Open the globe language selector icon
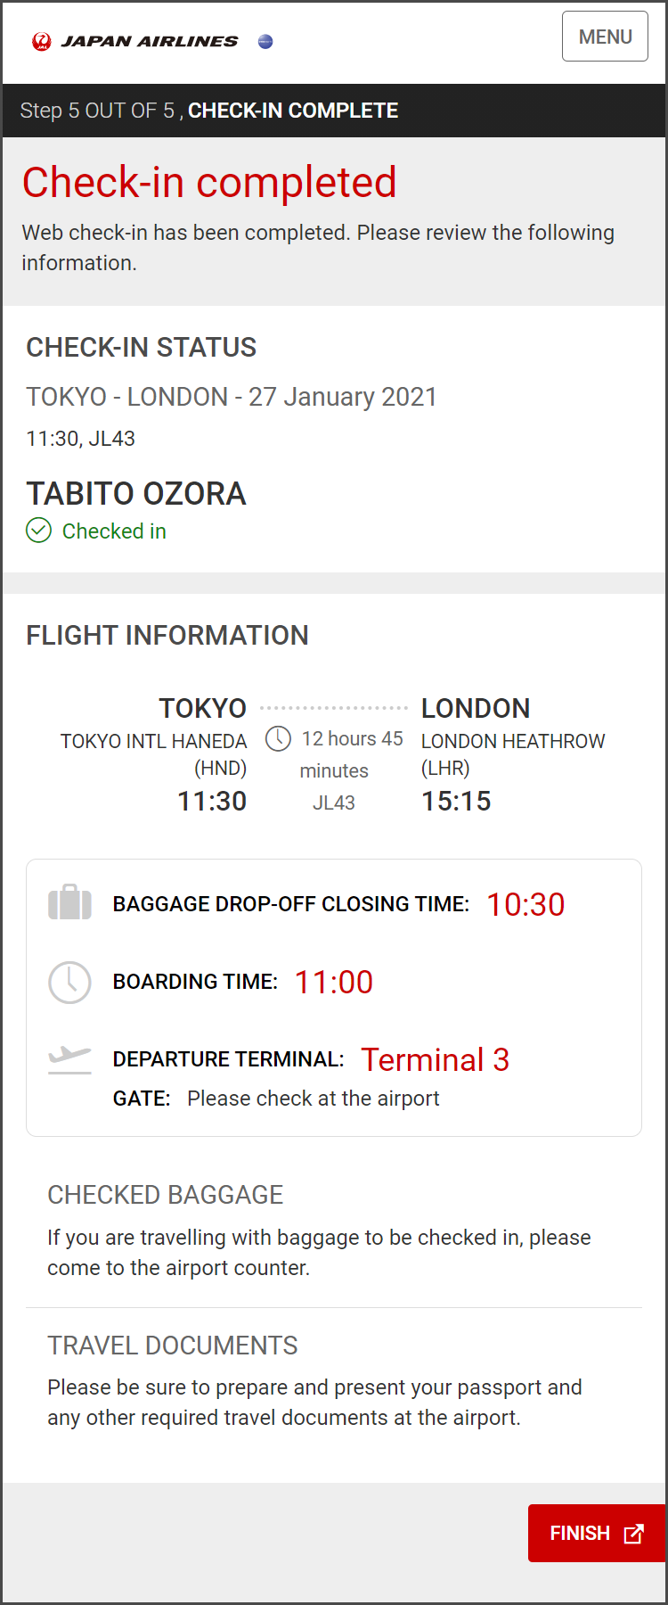Viewport: 668px width, 1605px height. pos(265,40)
